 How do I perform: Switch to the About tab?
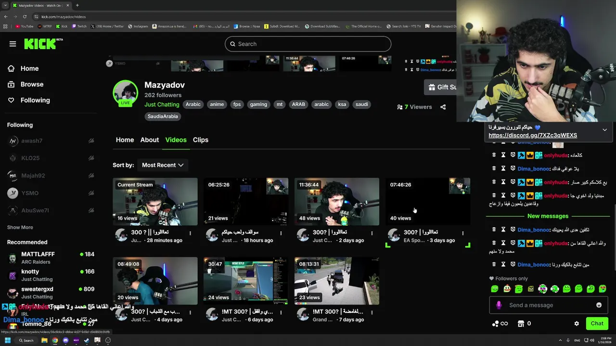click(150, 140)
